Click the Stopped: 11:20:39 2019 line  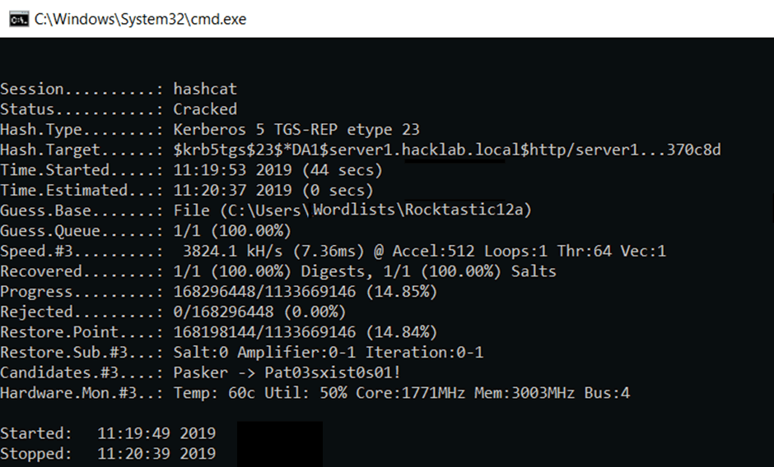(x=108, y=454)
